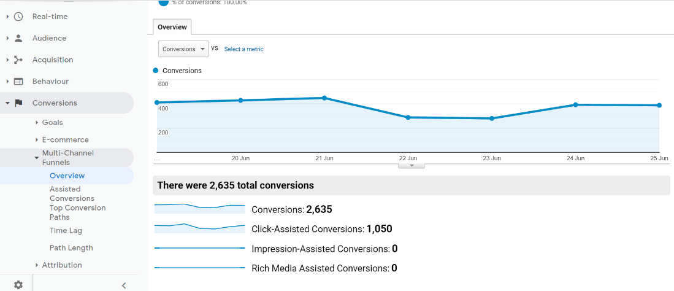
Task: Click the '23 Jun' x-axis label
Action: 492,158
